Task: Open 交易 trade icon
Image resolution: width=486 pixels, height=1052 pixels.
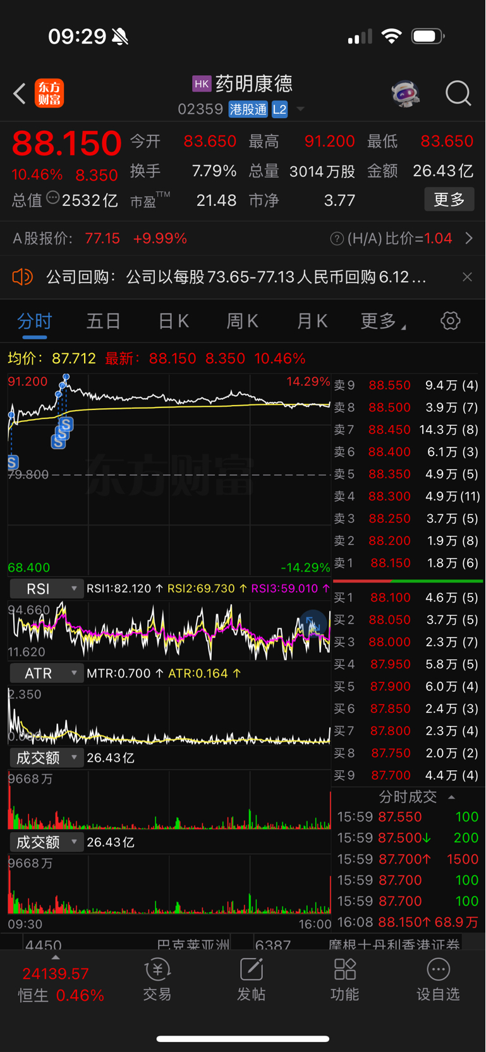Action: [157, 979]
